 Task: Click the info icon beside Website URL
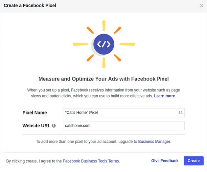coord(54,126)
